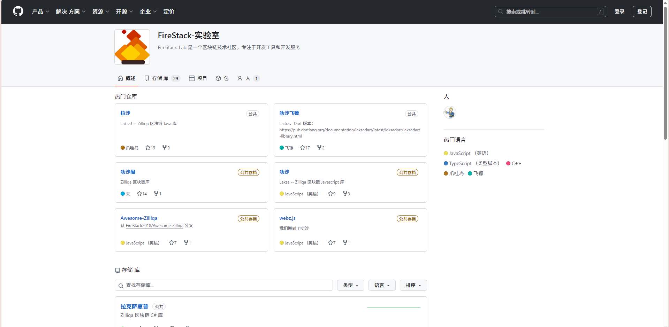The height and width of the screenshot is (327, 669).
Task: Click the FireStack-实验室 organization avatar
Action: [132, 47]
